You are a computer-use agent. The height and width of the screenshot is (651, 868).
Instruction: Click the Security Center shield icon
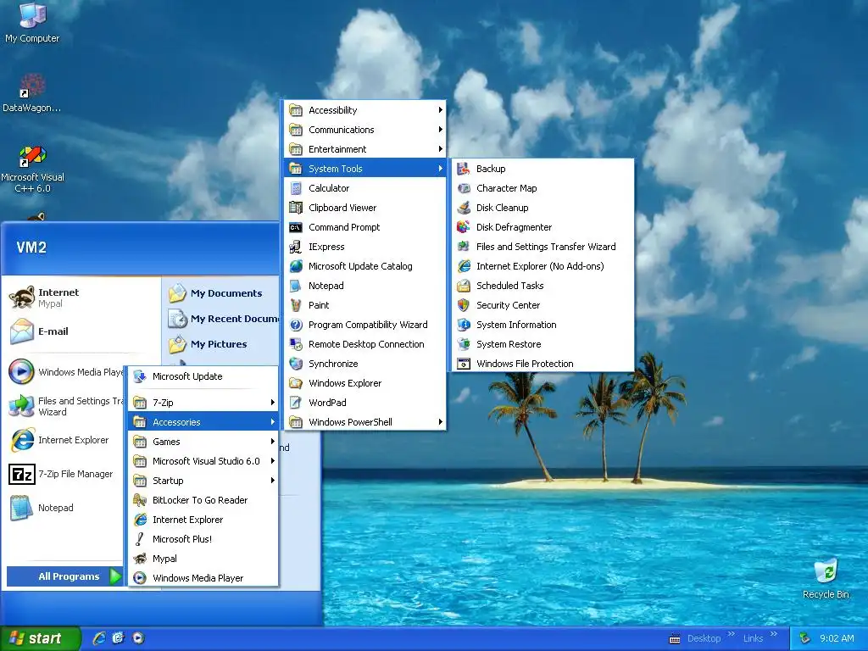[464, 305]
